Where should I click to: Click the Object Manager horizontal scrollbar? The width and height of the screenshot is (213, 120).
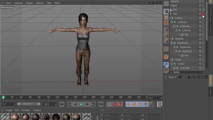176,72
